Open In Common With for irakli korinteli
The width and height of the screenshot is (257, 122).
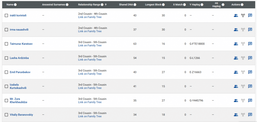236,15
